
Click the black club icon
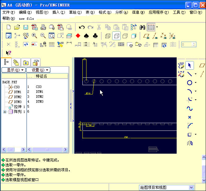tap(95, 36)
